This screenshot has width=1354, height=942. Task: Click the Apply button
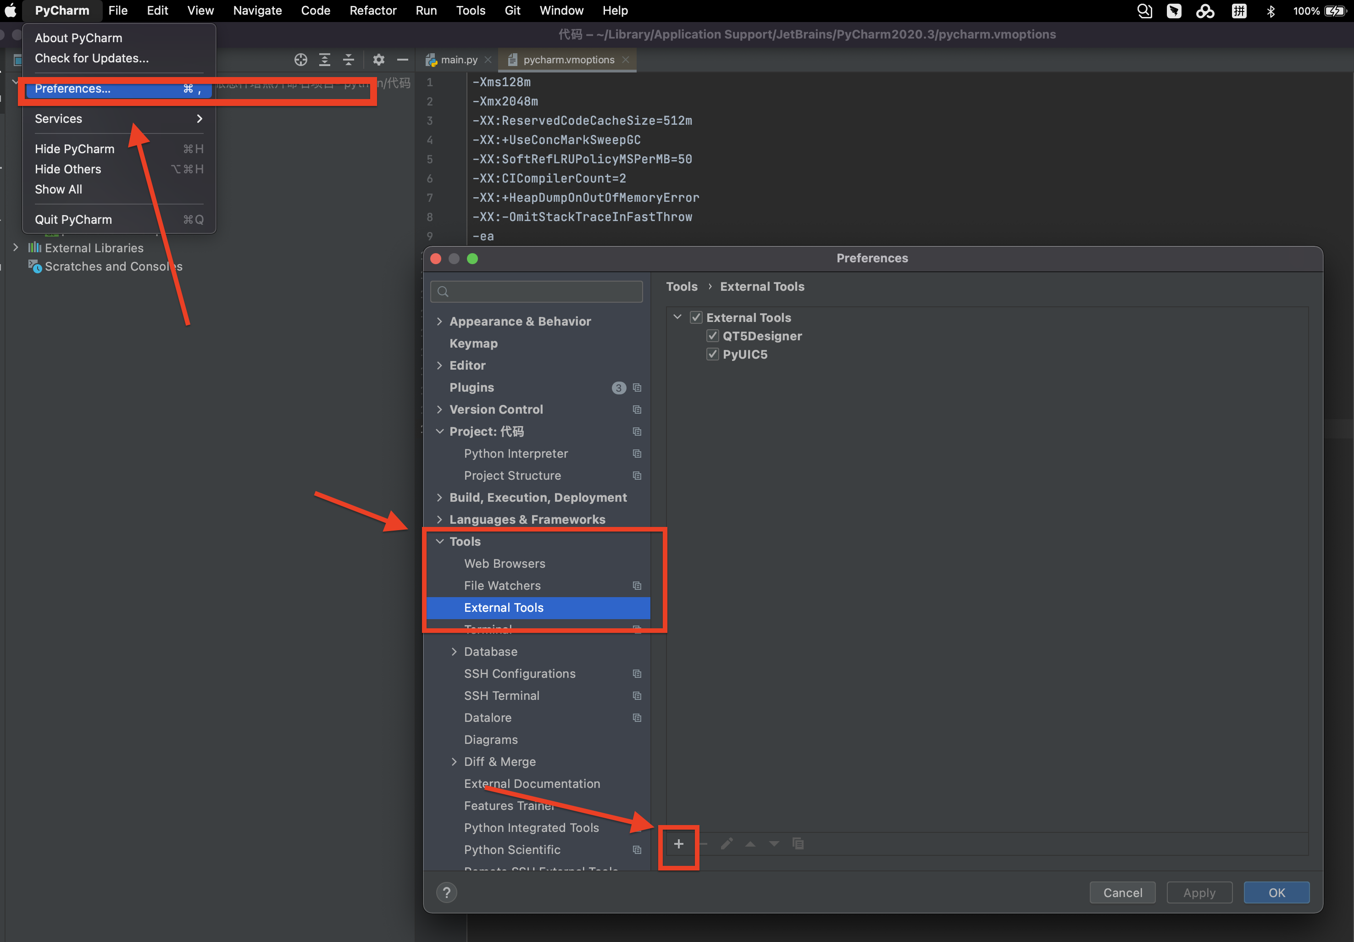1199,892
